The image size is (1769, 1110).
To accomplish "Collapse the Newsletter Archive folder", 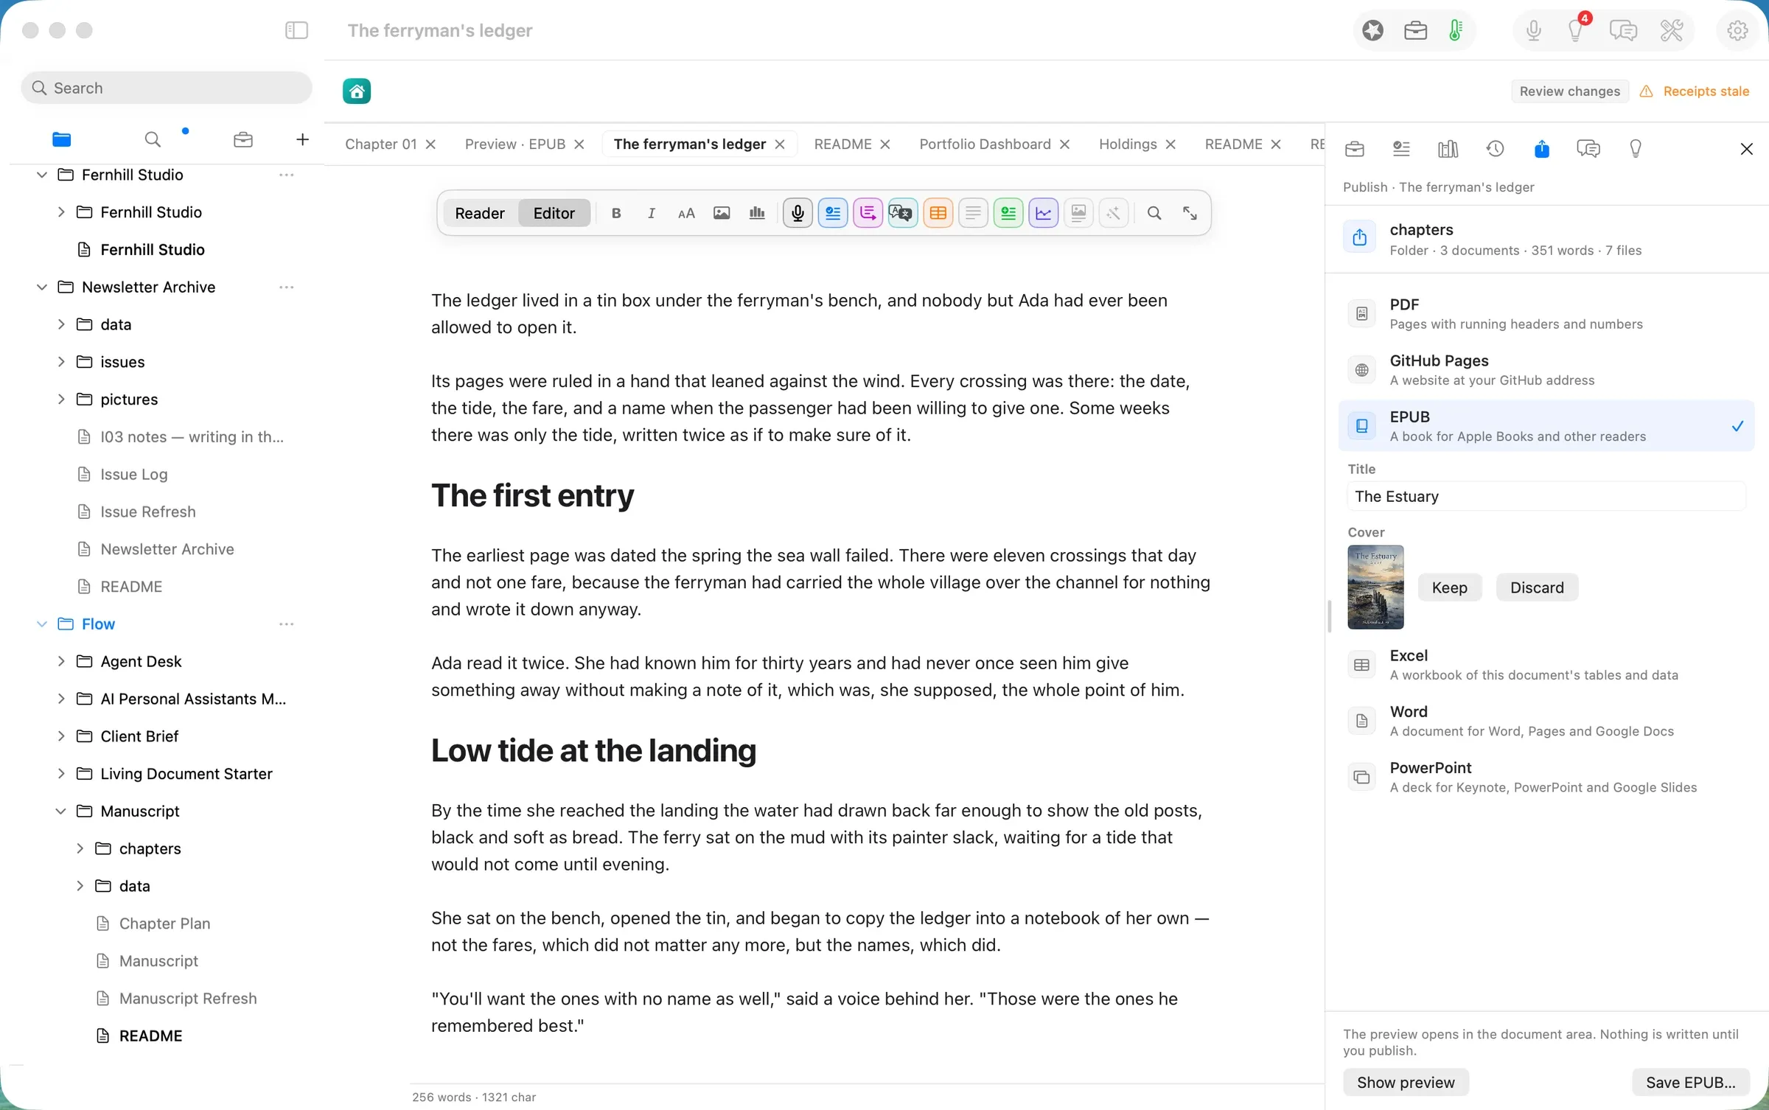I will click(x=42, y=287).
